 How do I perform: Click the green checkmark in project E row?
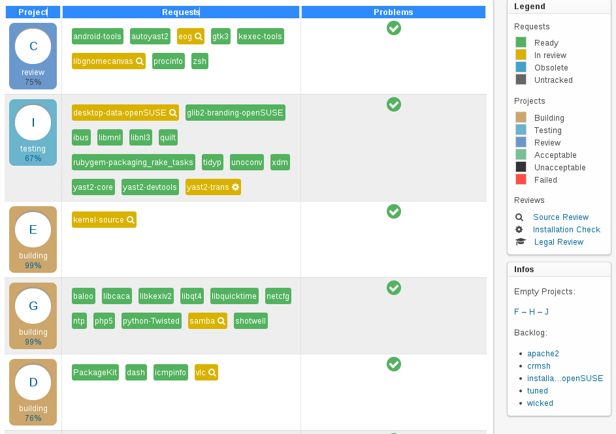[x=394, y=211]
